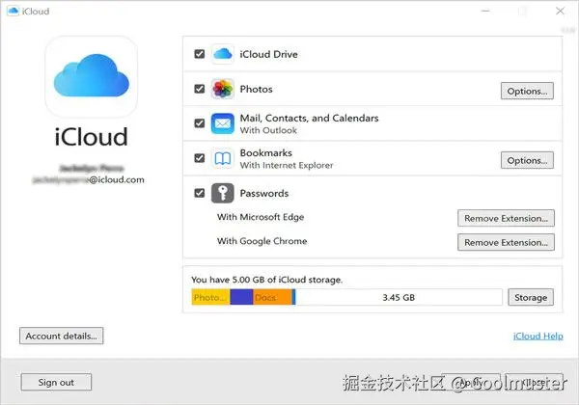
Task: Click the iCloud Drive cloud icon
Action: 223,54
